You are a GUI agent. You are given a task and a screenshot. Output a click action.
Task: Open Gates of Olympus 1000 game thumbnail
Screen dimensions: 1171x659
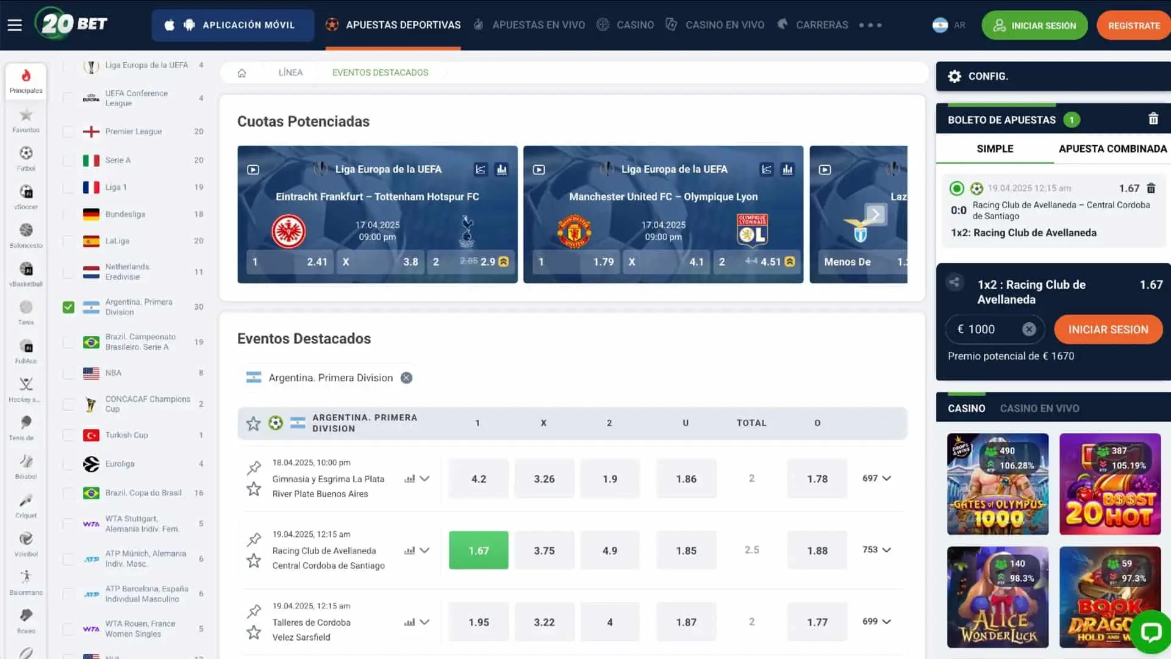coord(998,484)
